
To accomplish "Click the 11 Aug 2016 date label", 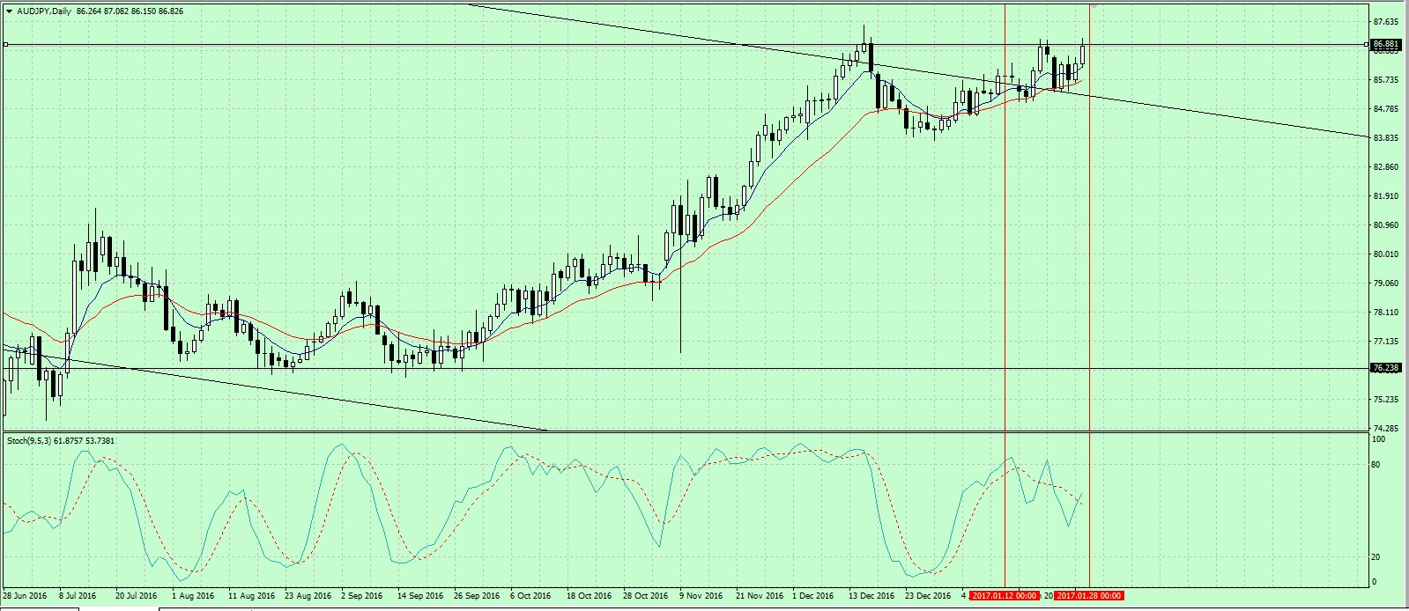I will click(x=251, y=596).
